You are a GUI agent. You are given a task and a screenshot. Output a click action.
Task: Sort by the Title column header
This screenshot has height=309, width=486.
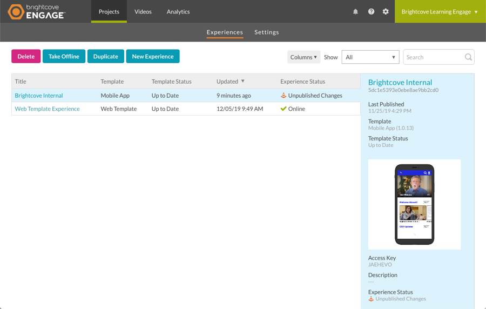pyautogui.click(x=21, y=82)
